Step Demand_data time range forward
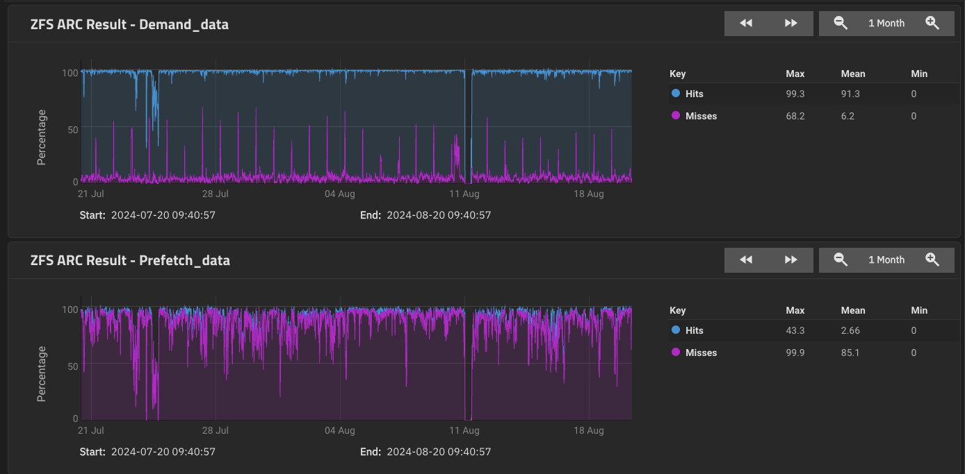 [x=791, y=23]
